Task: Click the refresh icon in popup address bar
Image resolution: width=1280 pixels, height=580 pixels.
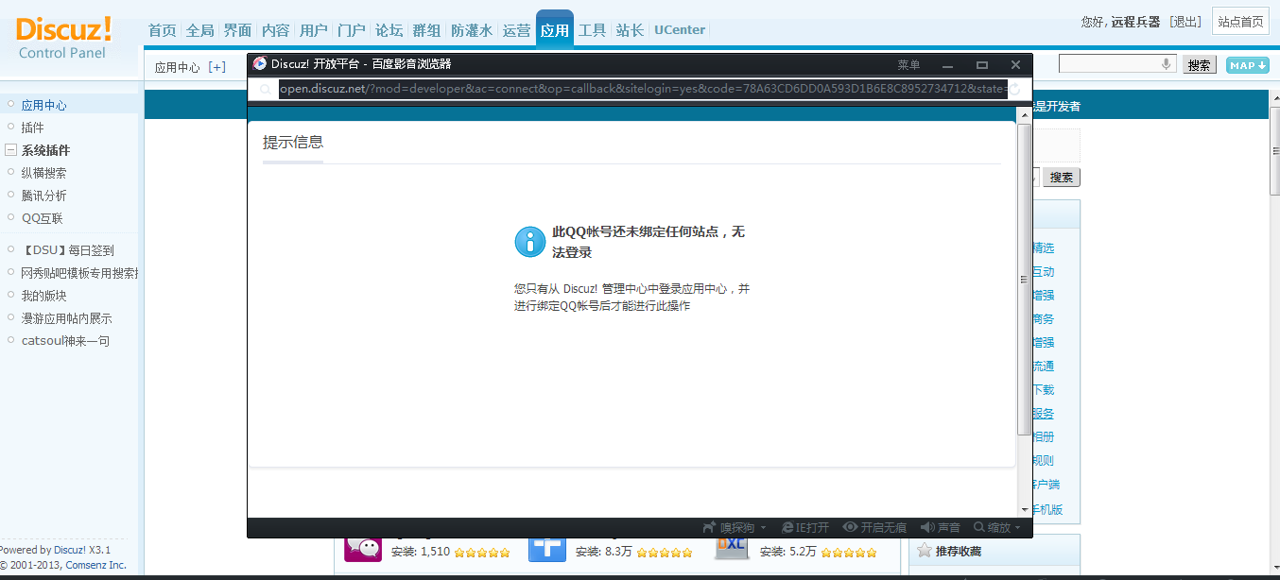Action: (1015, 90)
